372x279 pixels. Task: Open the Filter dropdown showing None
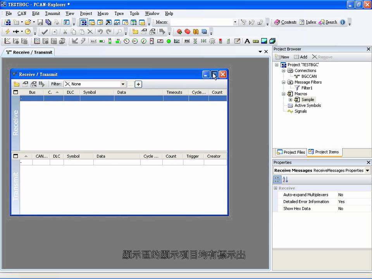pos(123,84)
